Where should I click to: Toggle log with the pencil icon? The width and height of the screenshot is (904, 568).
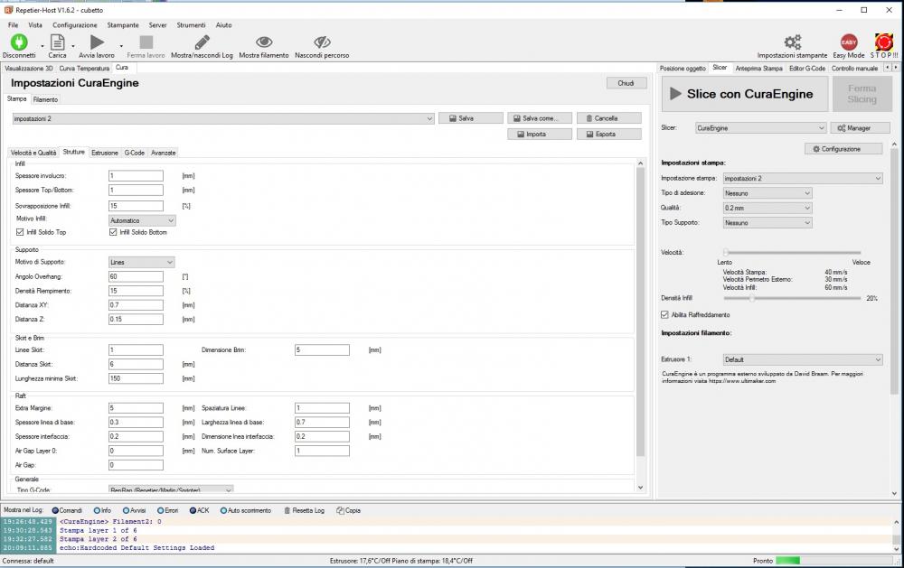[x=202, y=42]
